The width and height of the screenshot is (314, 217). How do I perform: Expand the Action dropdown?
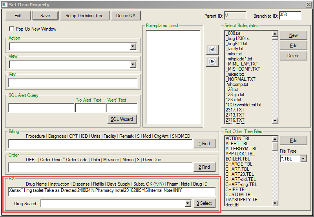pos(133,47)
